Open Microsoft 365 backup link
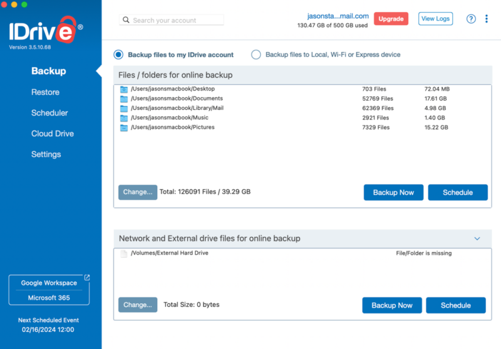Viewport: 501px width, 349px height. (x=49, y=298)
